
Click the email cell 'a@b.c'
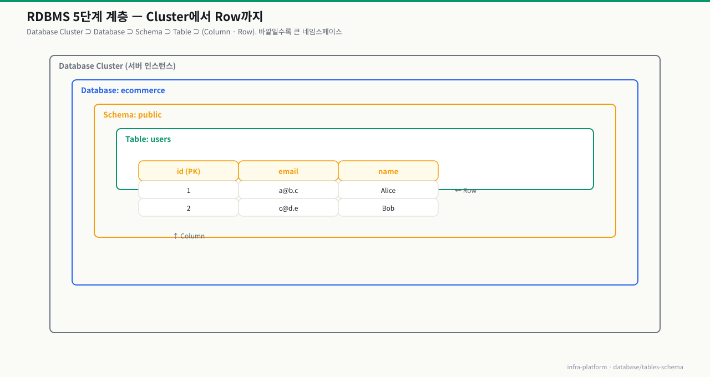(288, 190)
